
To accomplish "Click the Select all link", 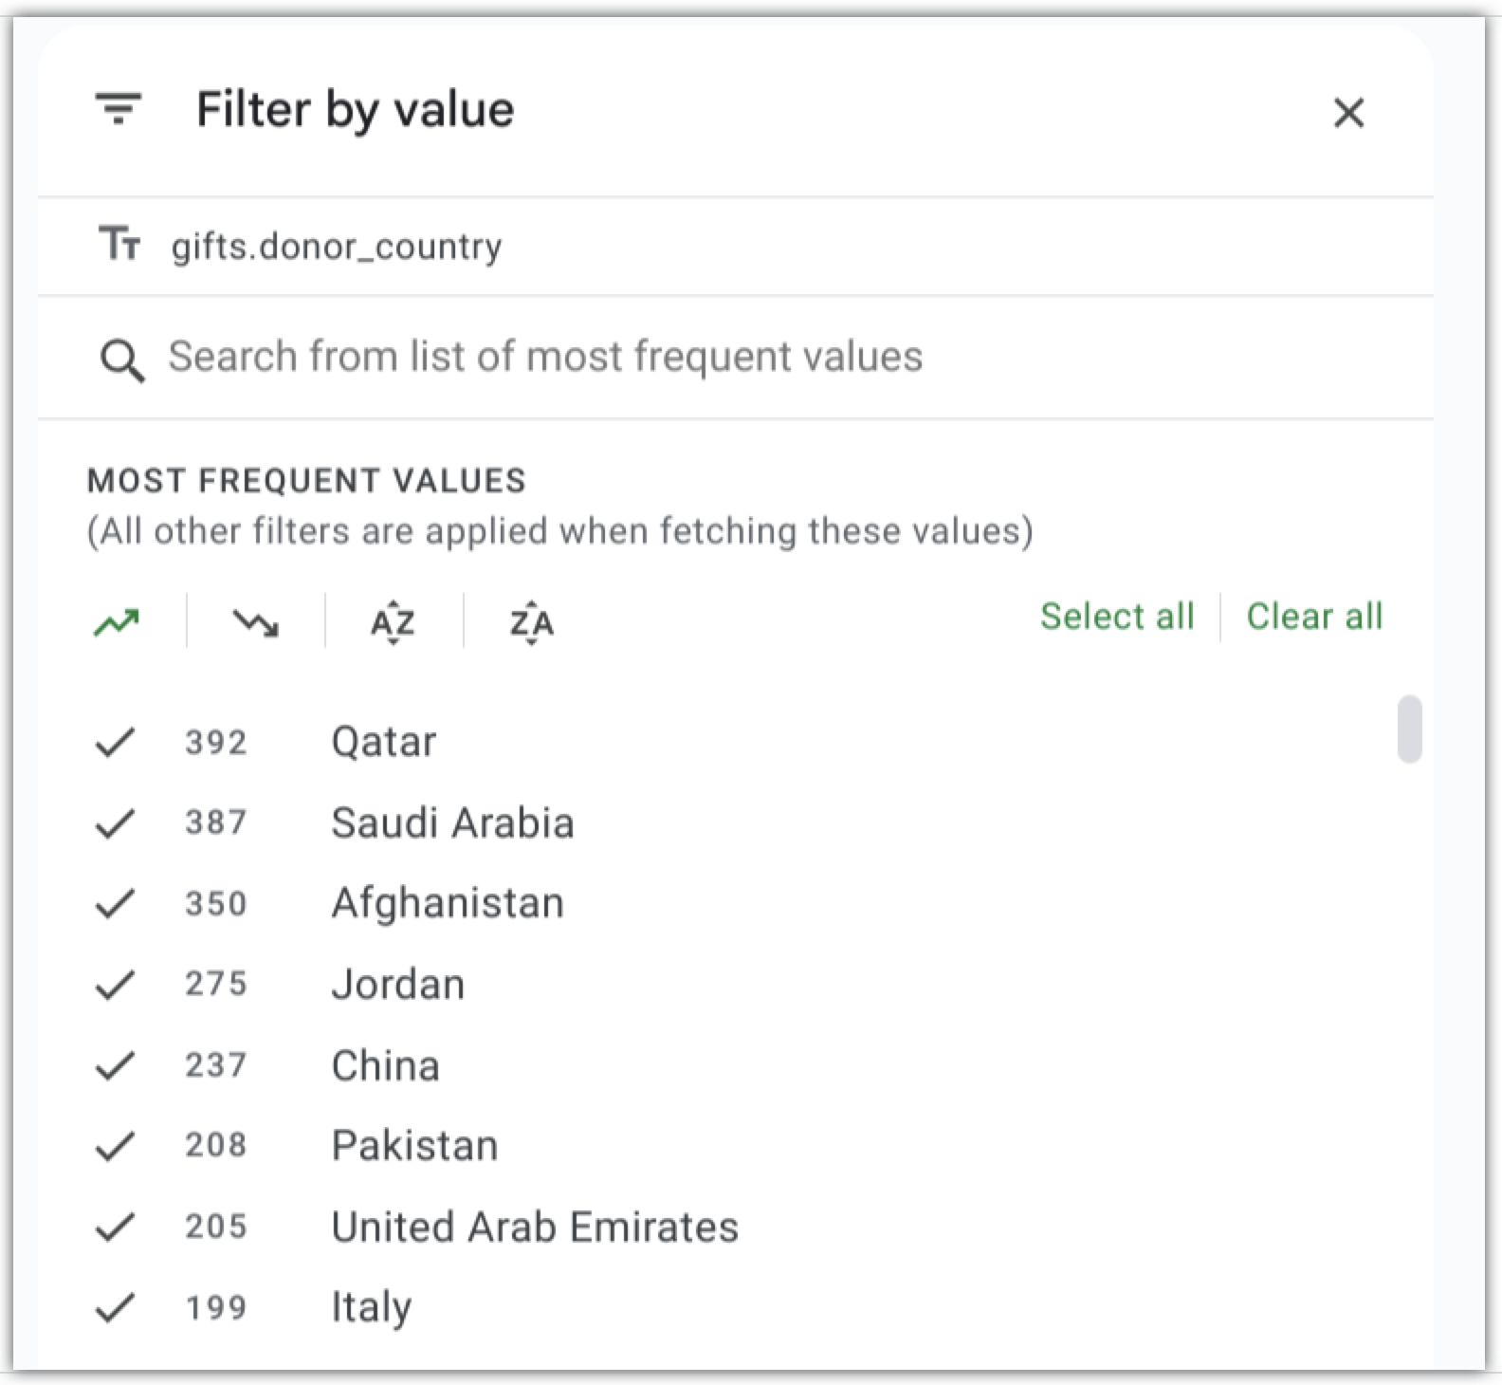I will [1116, 617].
